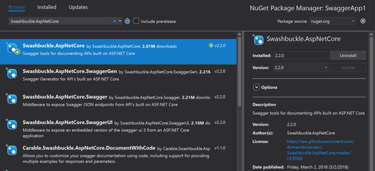Screen dimensions: 375x171
Task: Click the Swashbuckle.AspNetCore.Swagger package icon
Action: pyautogui.click(x=12, y=99)
